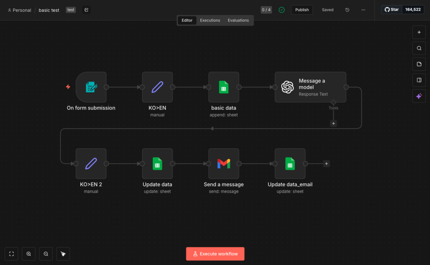Zoom out of the workflow canvas
Screen dimensions: 430x265
46,254
